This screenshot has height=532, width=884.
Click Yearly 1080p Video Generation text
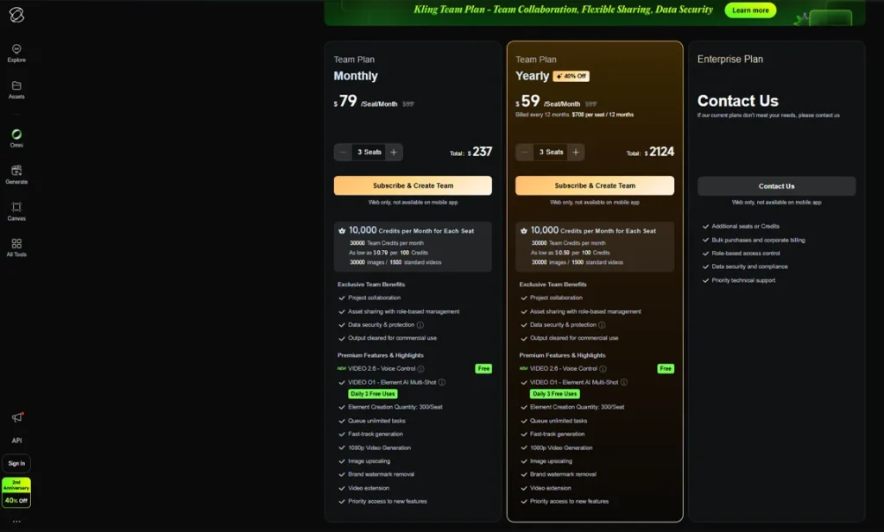pos(561,448)
